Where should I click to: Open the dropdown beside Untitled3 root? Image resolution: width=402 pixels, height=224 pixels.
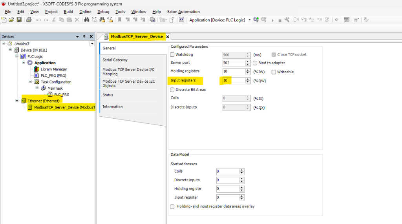[92, 44]
